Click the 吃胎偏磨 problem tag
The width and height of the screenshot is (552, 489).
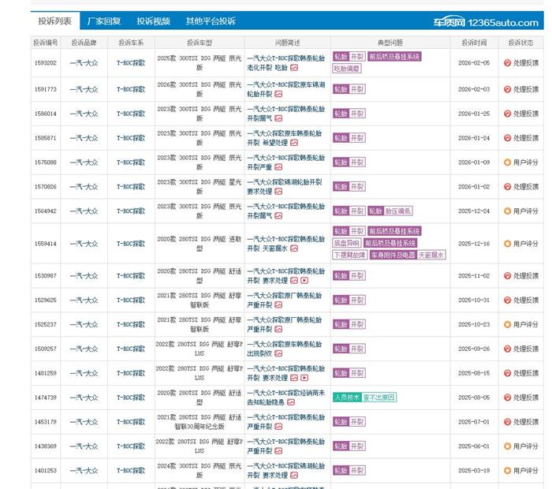[346, 69]
